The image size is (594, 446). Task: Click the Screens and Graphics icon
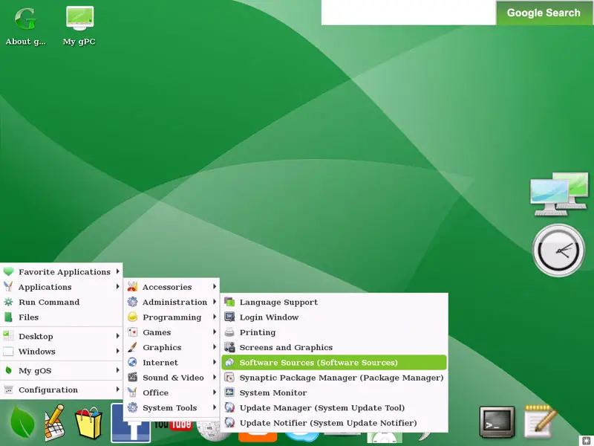229,347
